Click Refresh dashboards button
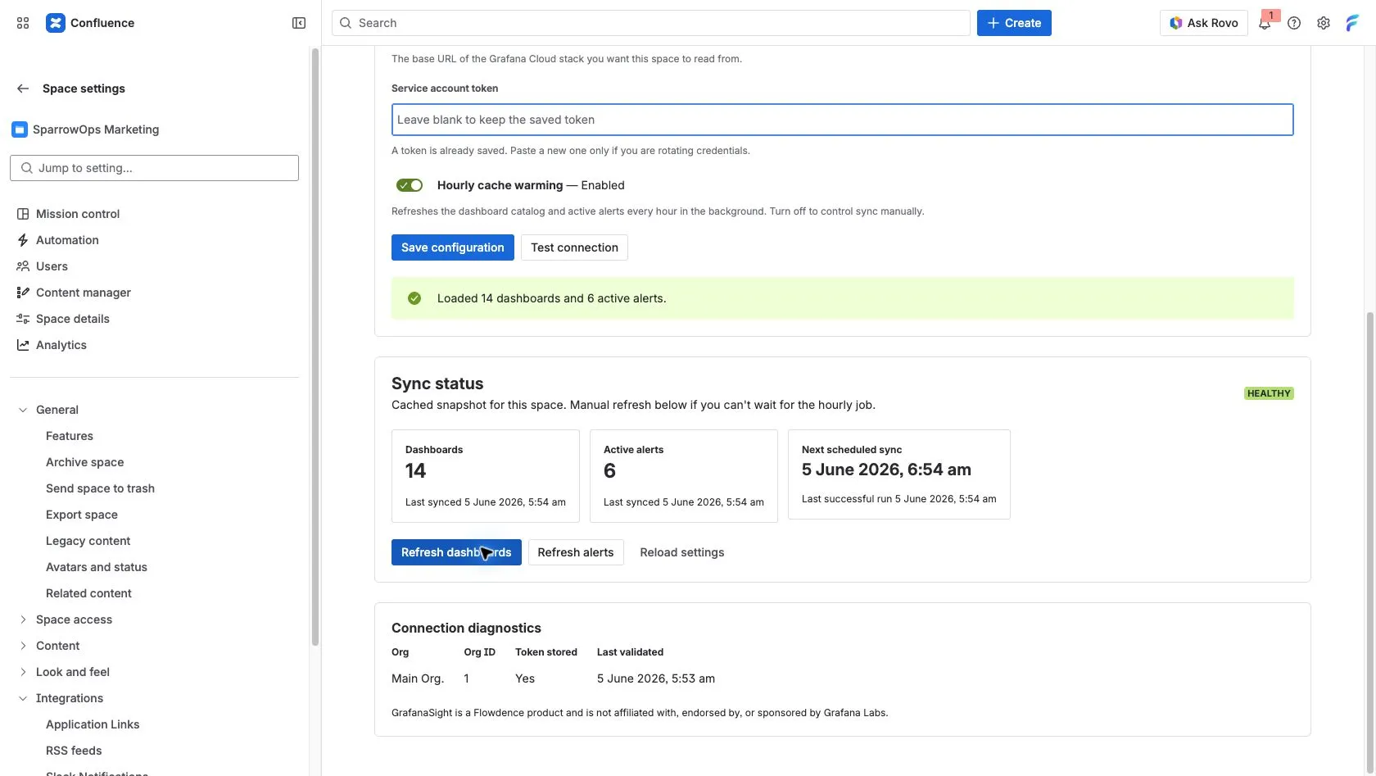The width and height of the screenshot is (1376, 776). point(456,552)
